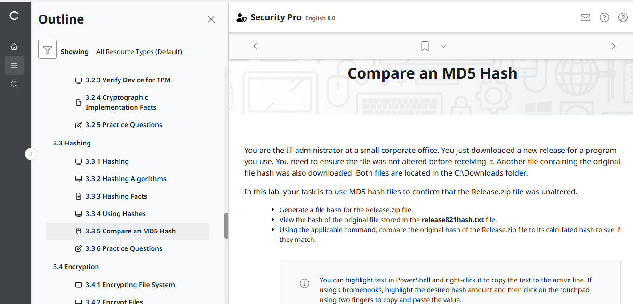Open resource filters with the funnel icon
Screen dimensions: 633x304
(47, 49)
